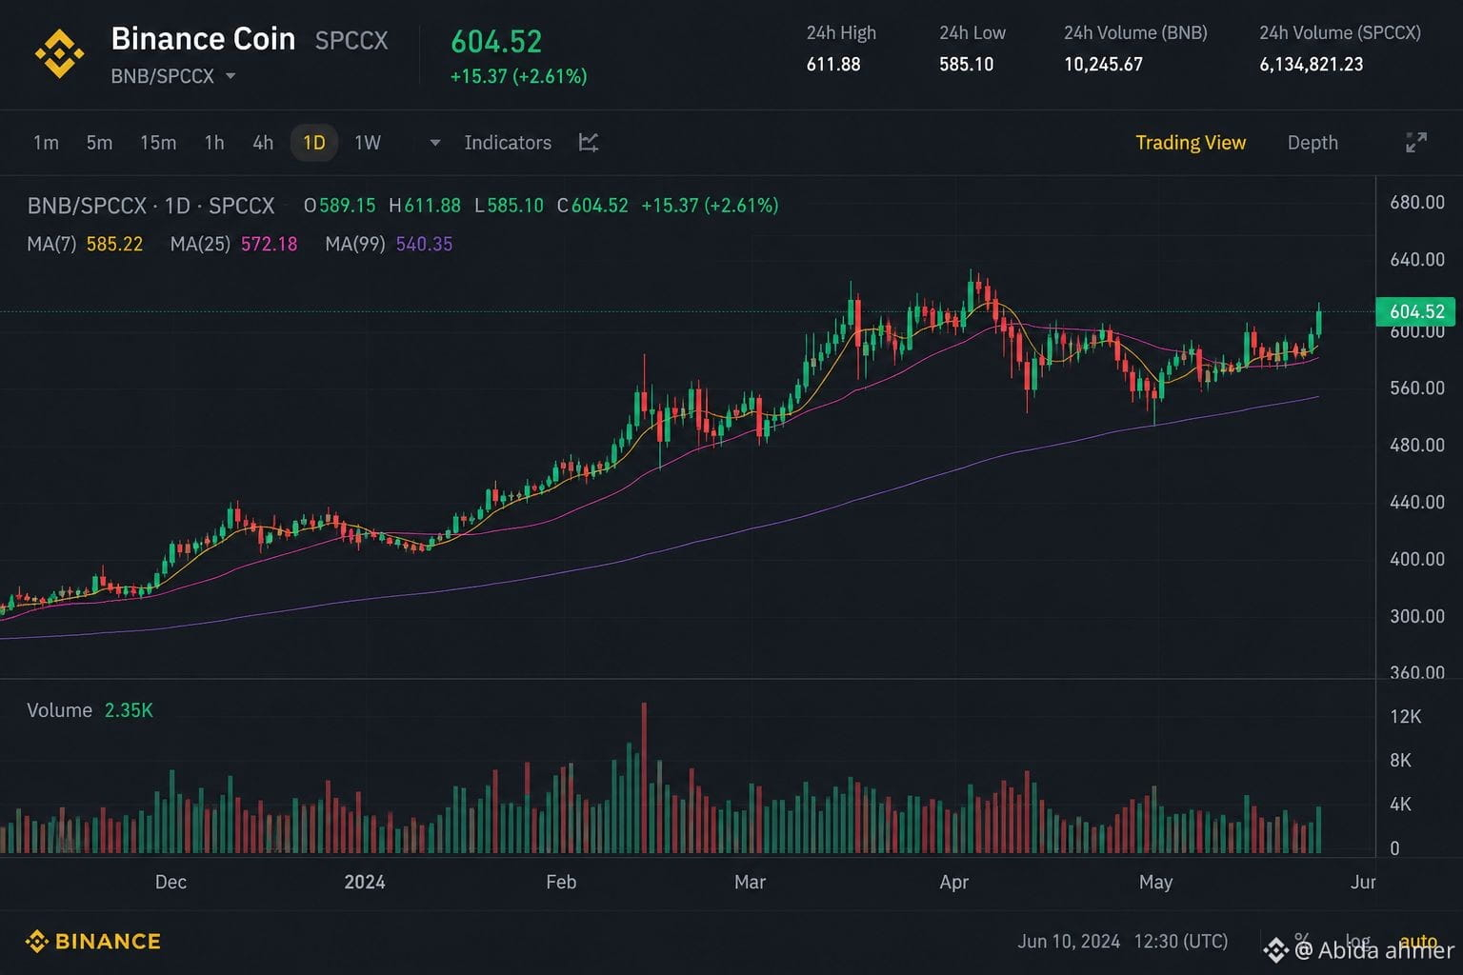Select the 1m interval
The image size is (1463, 975).
pos(46,143)
